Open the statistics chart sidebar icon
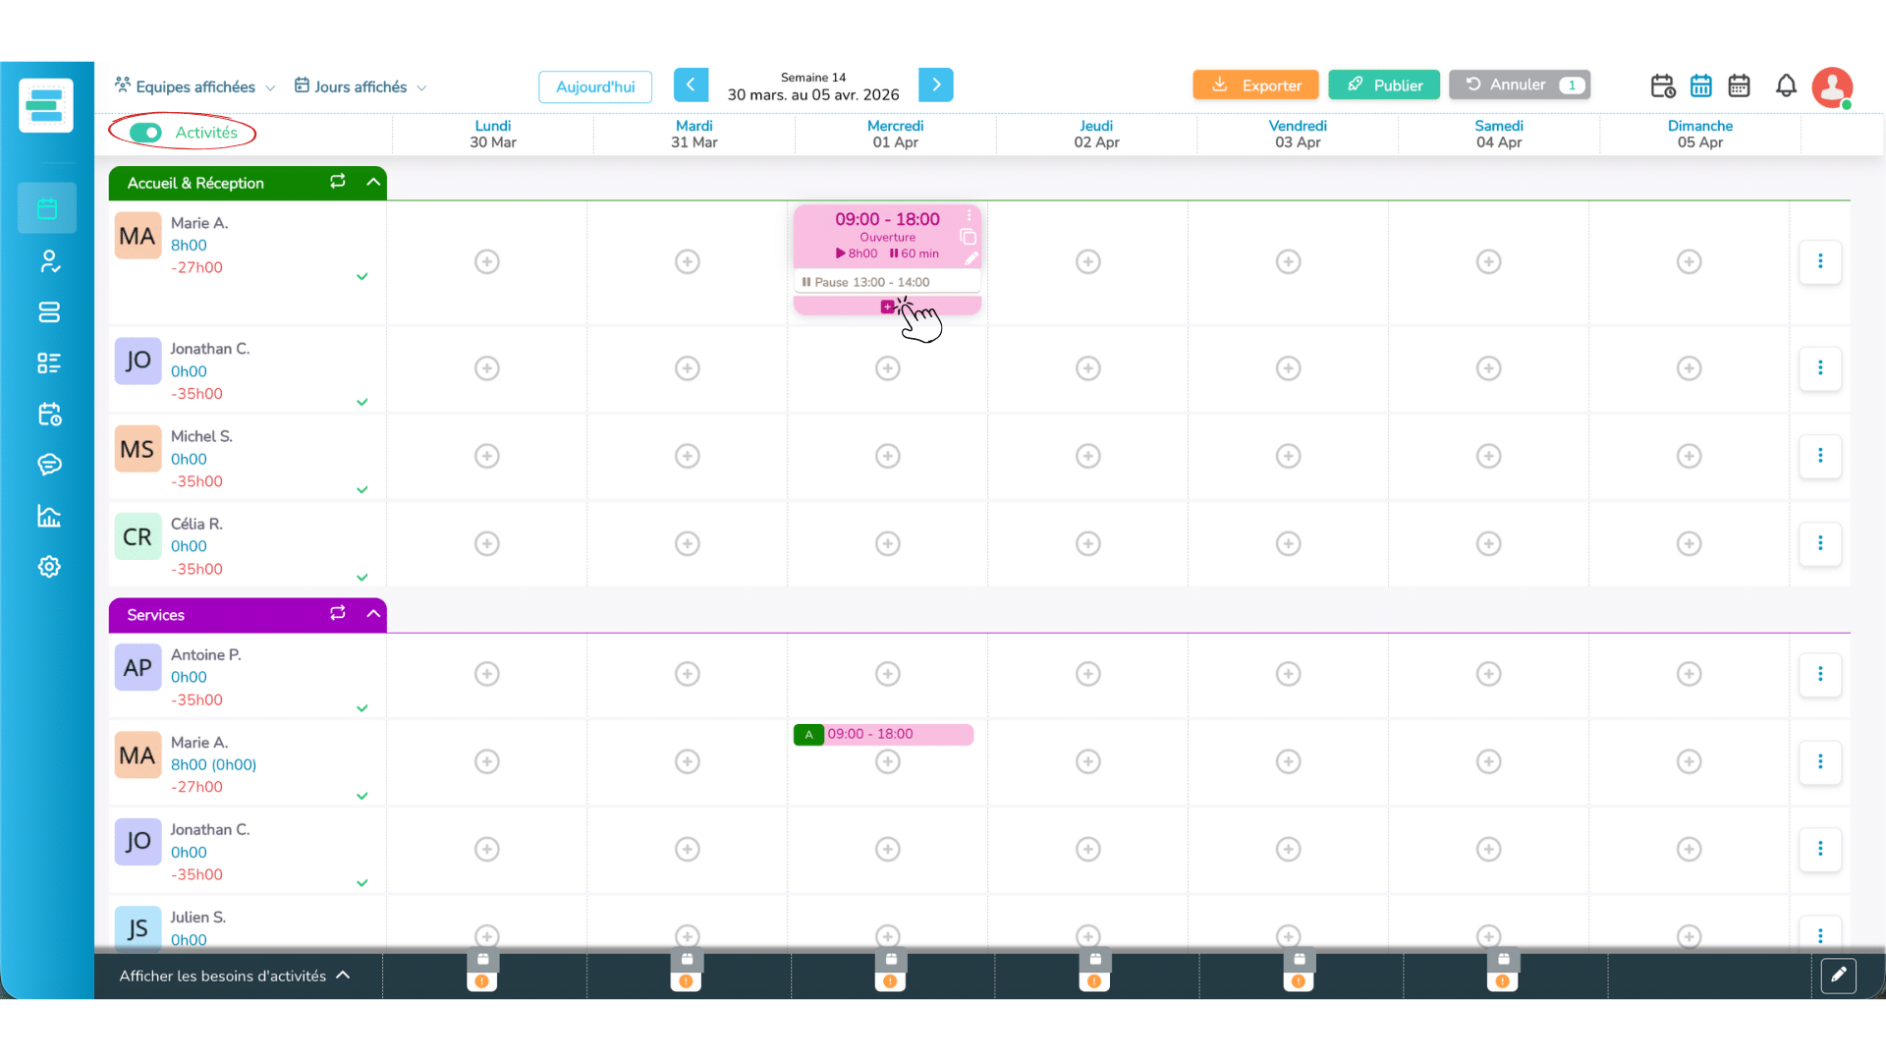Image resolution: width=1886 pixels, height=1061 pixels. pyautogui.click(x=49, y=516)
